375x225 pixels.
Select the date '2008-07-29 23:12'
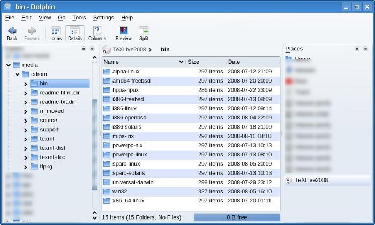pos(250,182)
